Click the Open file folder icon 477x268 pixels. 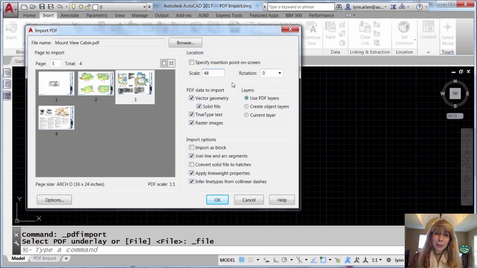point(33,7)
